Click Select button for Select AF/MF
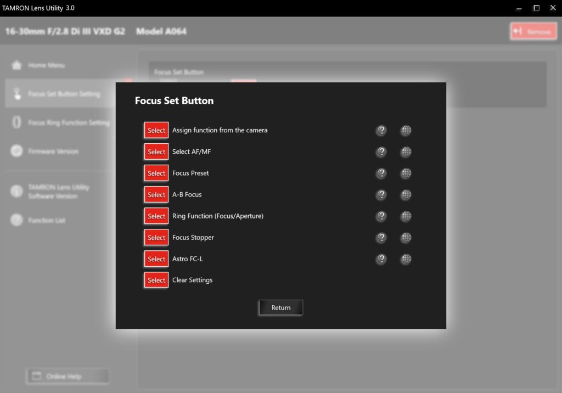 156,151
